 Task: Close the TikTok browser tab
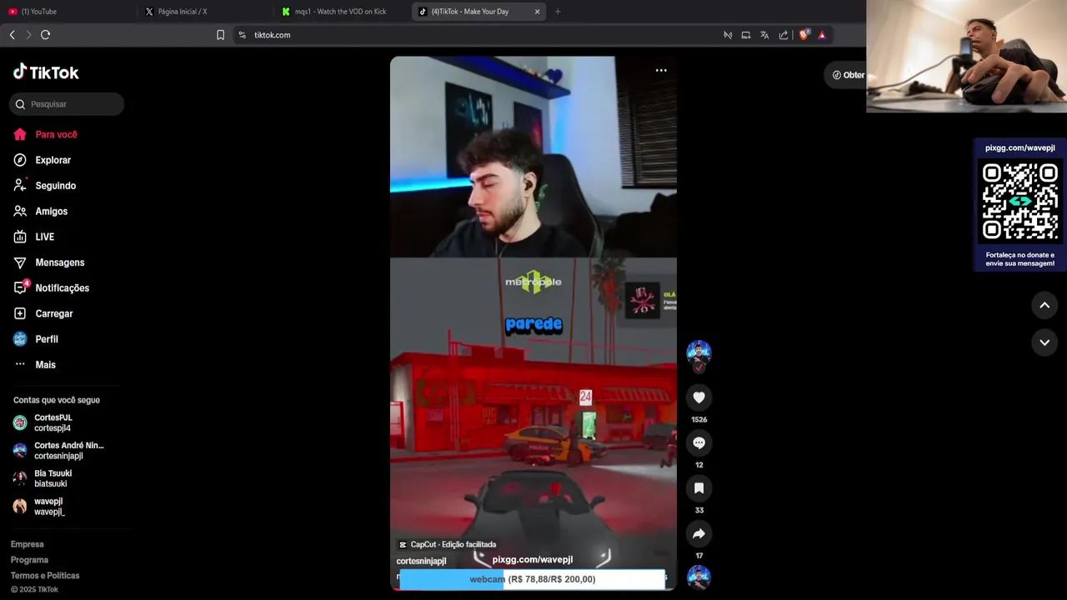[537, 12]
